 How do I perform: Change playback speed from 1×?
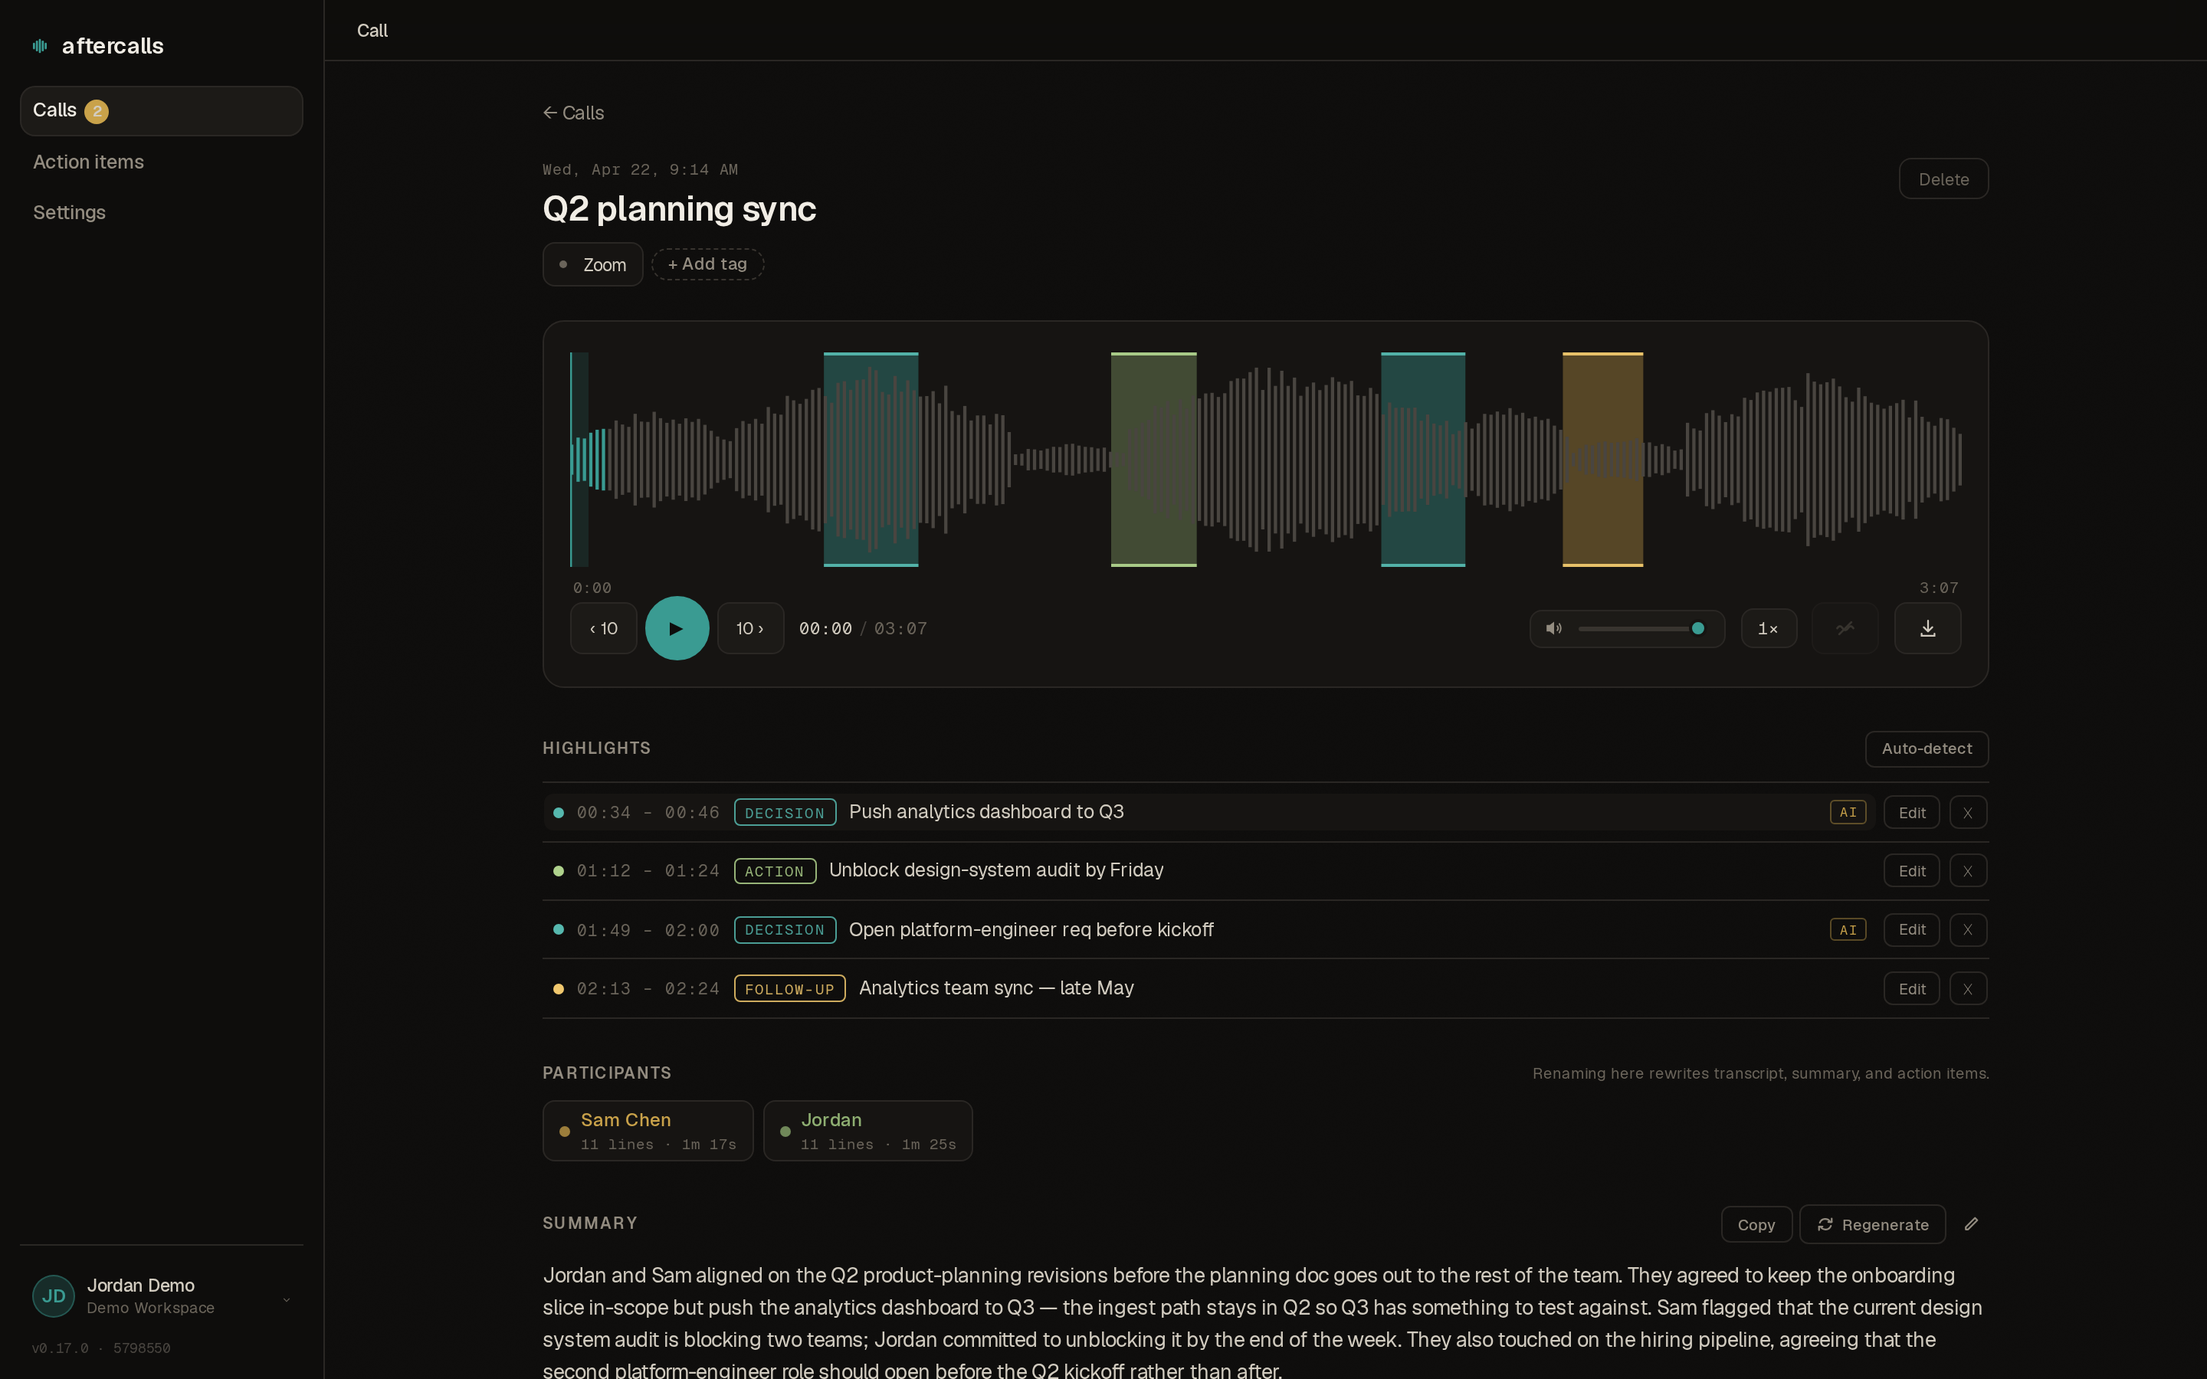1769,628
